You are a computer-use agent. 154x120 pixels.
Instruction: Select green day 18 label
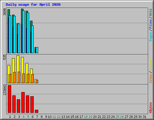86,117
